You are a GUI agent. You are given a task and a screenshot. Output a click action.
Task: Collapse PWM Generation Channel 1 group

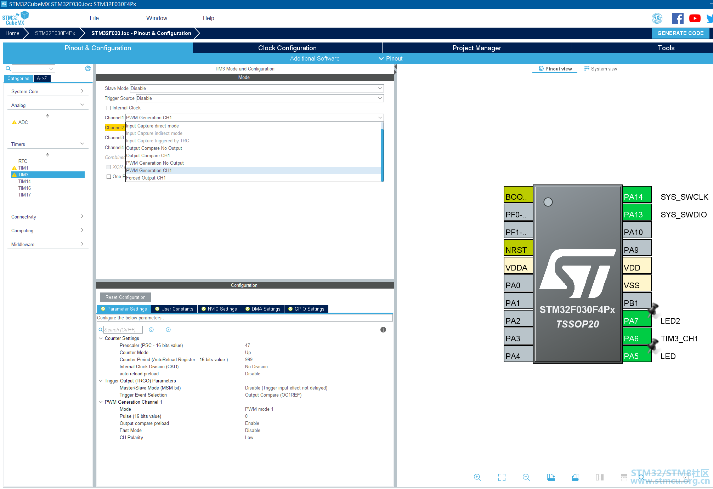pos(101,402)
